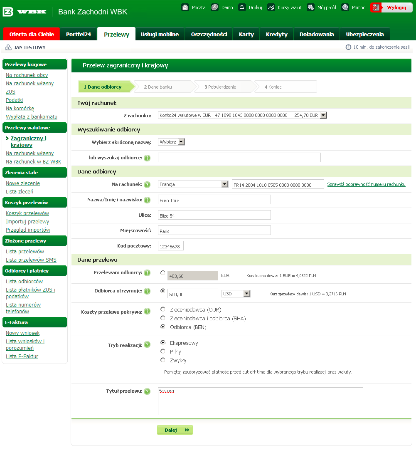Open the Poczta mail icon

pos(185,7)
